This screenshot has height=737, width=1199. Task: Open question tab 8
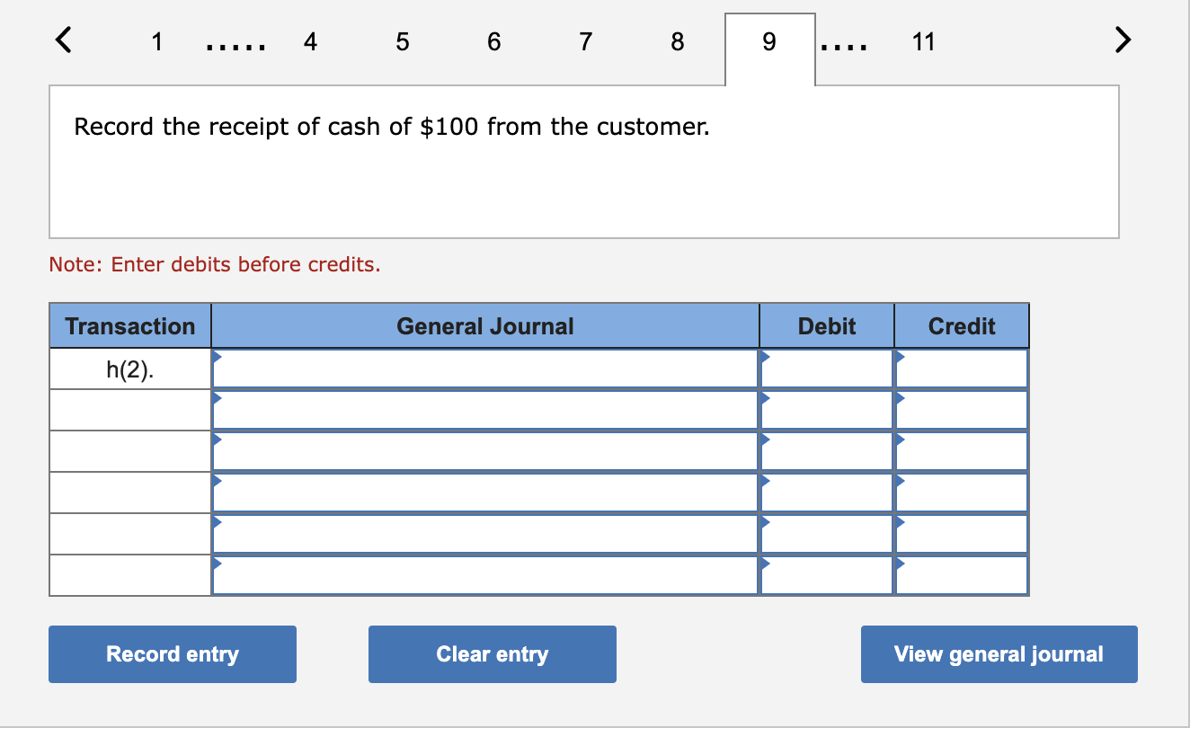(x=677, y=41)
